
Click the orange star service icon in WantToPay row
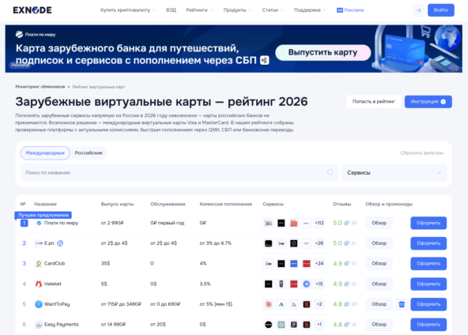[x=268, y=304]
